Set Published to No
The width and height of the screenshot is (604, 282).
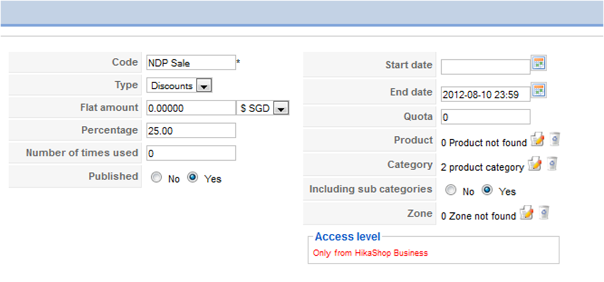pos(157,179)
